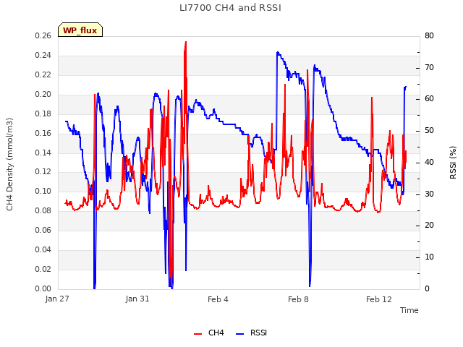The height and width of the screenshot is (347, 463).
Task: Click the 30 RSSI axis tick label
Action: coord(429,194)
